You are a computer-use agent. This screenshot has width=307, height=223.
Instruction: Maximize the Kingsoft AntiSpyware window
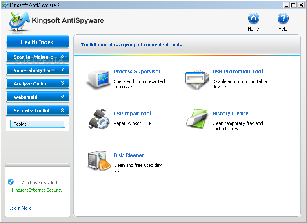pos(294,5)
